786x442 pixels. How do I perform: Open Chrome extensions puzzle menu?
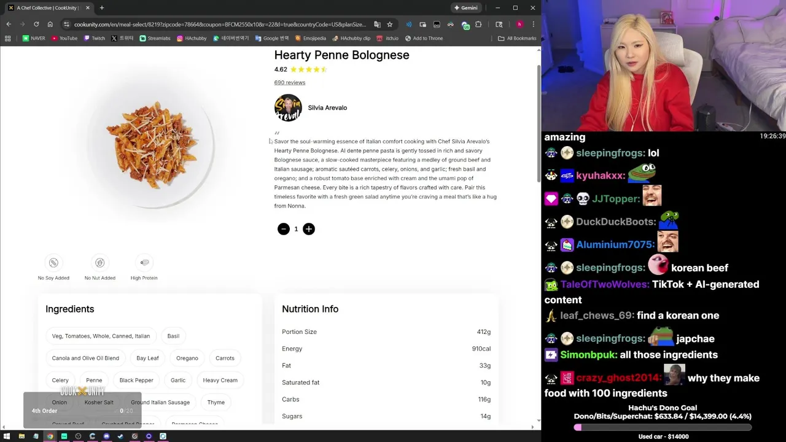(478, 25)
